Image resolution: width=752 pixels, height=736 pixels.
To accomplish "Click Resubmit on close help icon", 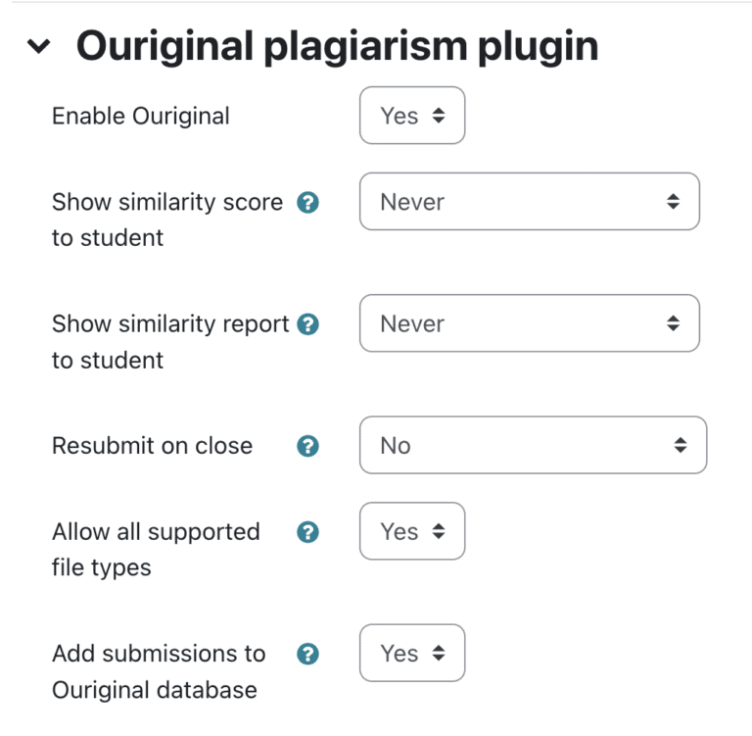I will [307, 446].
